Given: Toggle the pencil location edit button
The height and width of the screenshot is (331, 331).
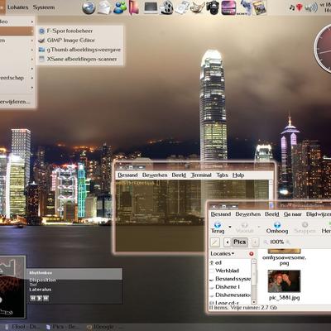Looking at the screenshot, I should click(x=215, y=242).
